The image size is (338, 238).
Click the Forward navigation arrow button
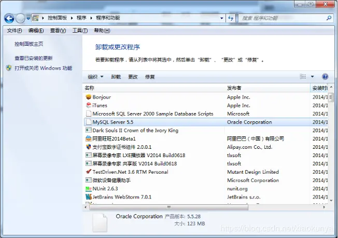pyautogui.click(x=21, y=19)
